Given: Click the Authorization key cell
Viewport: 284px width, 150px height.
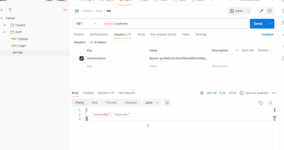Looking at the screenshot, I should (97, 59).
